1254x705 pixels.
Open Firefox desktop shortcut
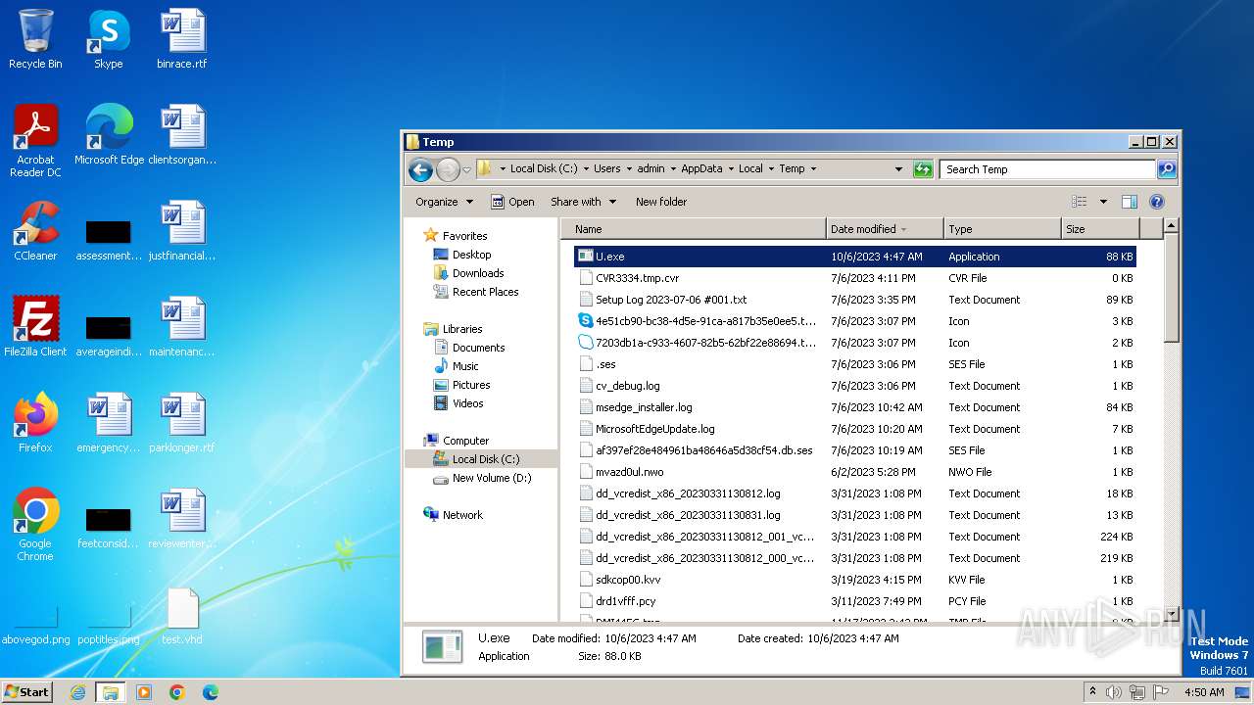pyautogui.click(x=35, y=423)
